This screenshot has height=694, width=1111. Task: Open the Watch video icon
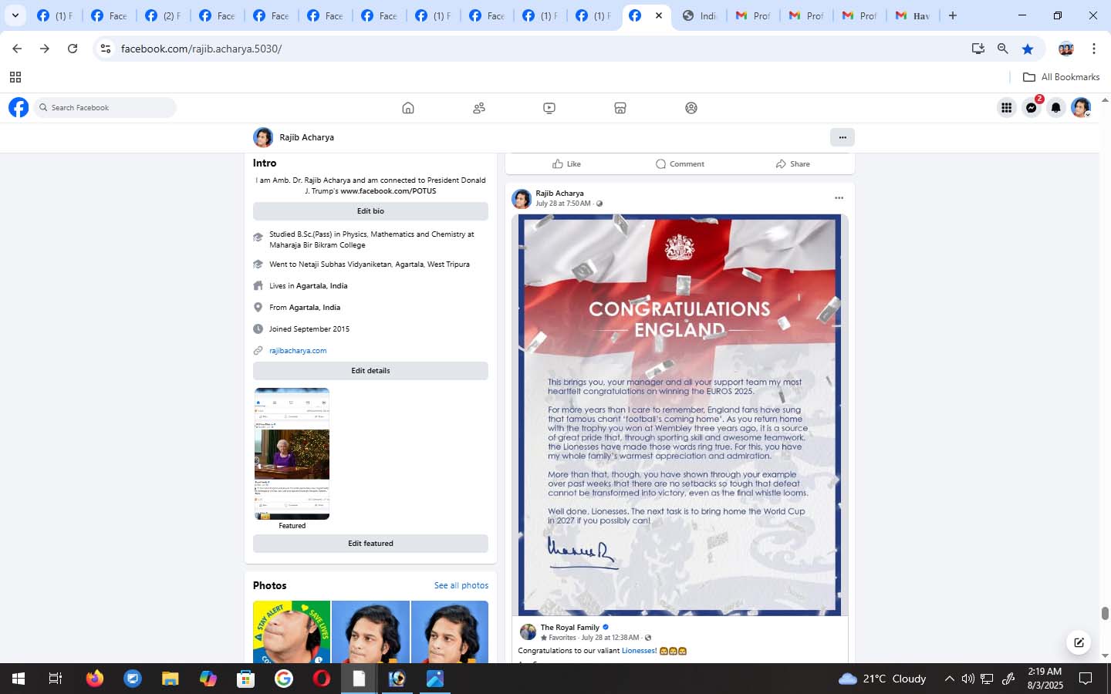[549, 108]
